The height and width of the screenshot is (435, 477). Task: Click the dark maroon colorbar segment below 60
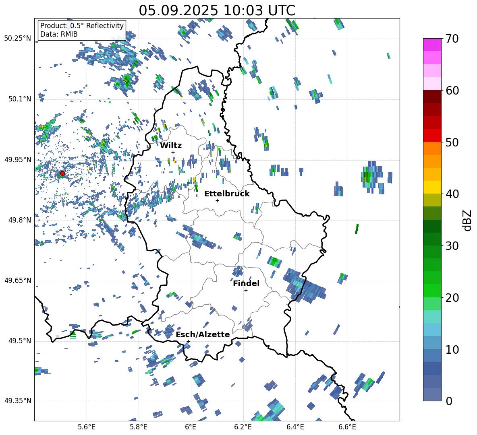click(432, 97)
